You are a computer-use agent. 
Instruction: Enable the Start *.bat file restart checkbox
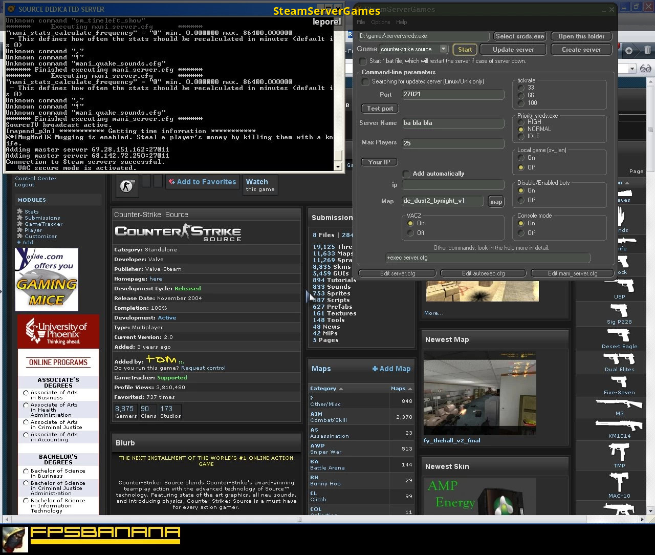(363, 61)
